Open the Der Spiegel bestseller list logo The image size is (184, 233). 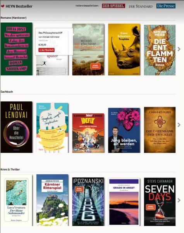point(113,6)
